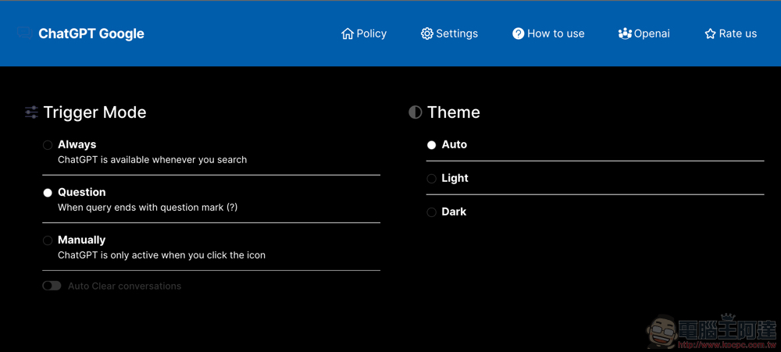Click "ChatGPT is only active when you click the icon"
Screen dimensions: 781x352
click(x=162, y=255)
